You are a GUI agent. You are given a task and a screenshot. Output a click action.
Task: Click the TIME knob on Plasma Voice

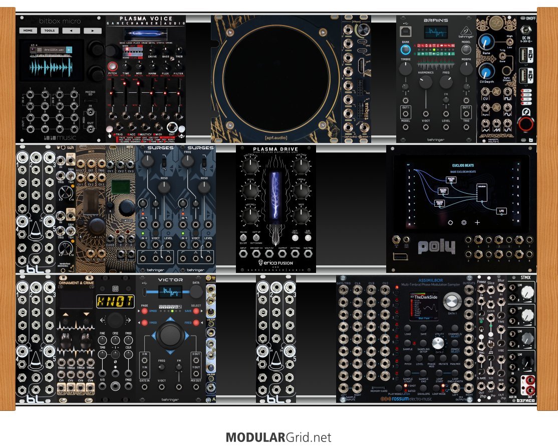click(x=126, y=67)
